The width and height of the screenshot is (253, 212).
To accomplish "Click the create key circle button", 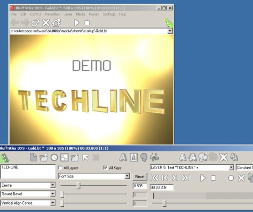I will click(x=231, y=178).
